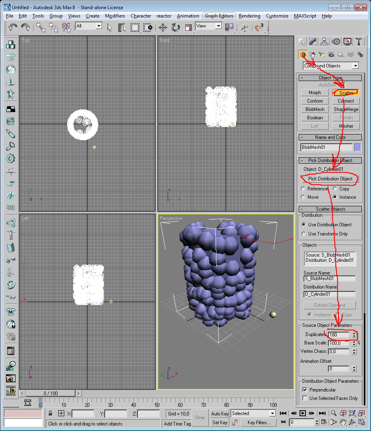Enable the Use Selected Faces Only checkbox

305,398
